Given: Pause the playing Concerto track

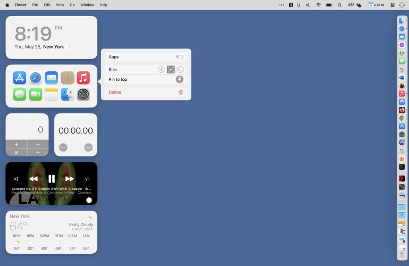Looking at the screenshot, I should coord(52,179).
